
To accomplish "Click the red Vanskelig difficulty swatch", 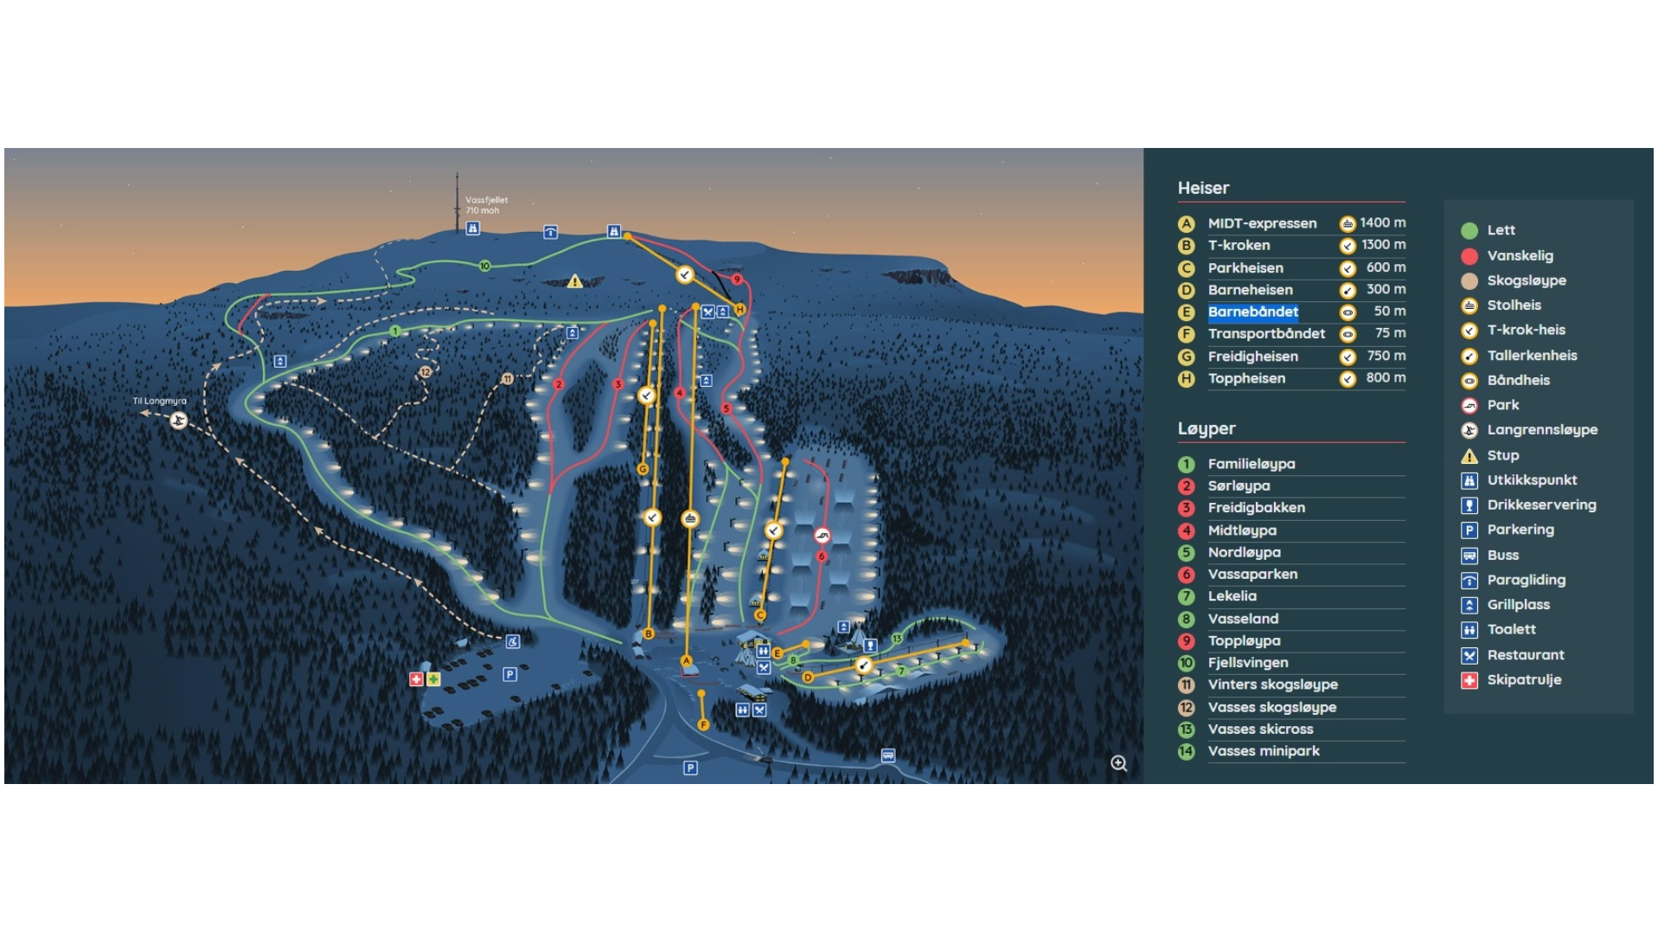I will (1468, 255).
